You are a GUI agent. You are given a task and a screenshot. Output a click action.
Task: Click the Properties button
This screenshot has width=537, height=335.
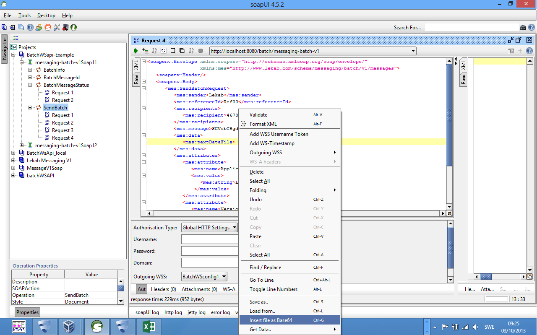click(x=28, y=312)
